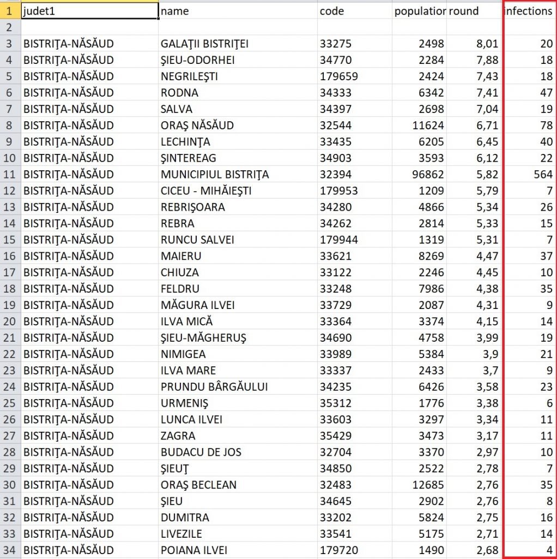Select the cell containing POIANA ILVEI
The height and width of the screenshot is (559, 557).
(x=194, y=550)
